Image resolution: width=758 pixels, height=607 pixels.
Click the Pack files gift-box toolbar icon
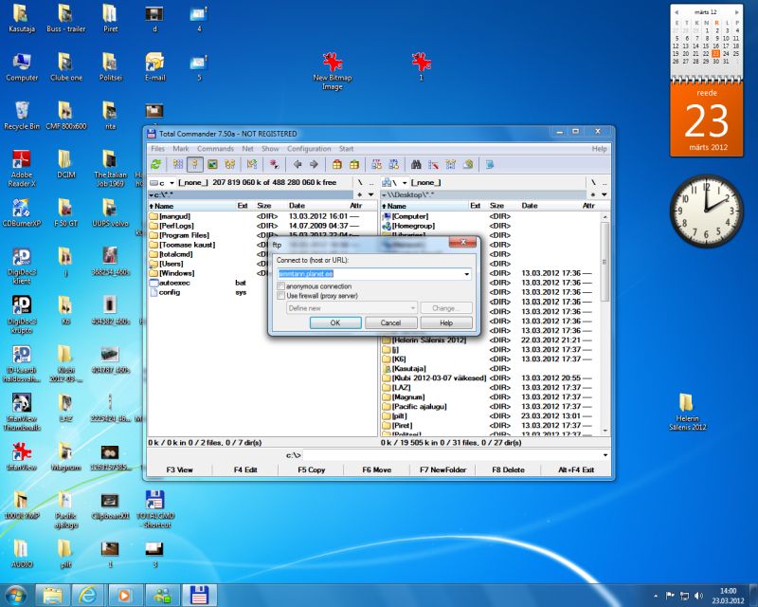click(337, 164)
